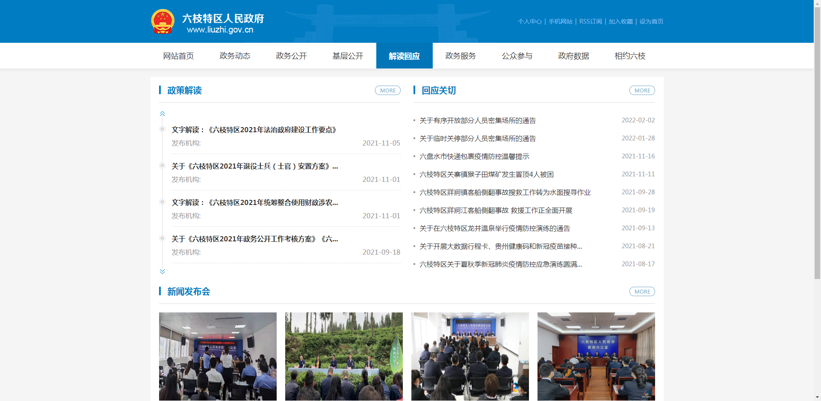
Task: Click the RSS订阅 link
Action: pyautogui.click(x=590, y=21)
